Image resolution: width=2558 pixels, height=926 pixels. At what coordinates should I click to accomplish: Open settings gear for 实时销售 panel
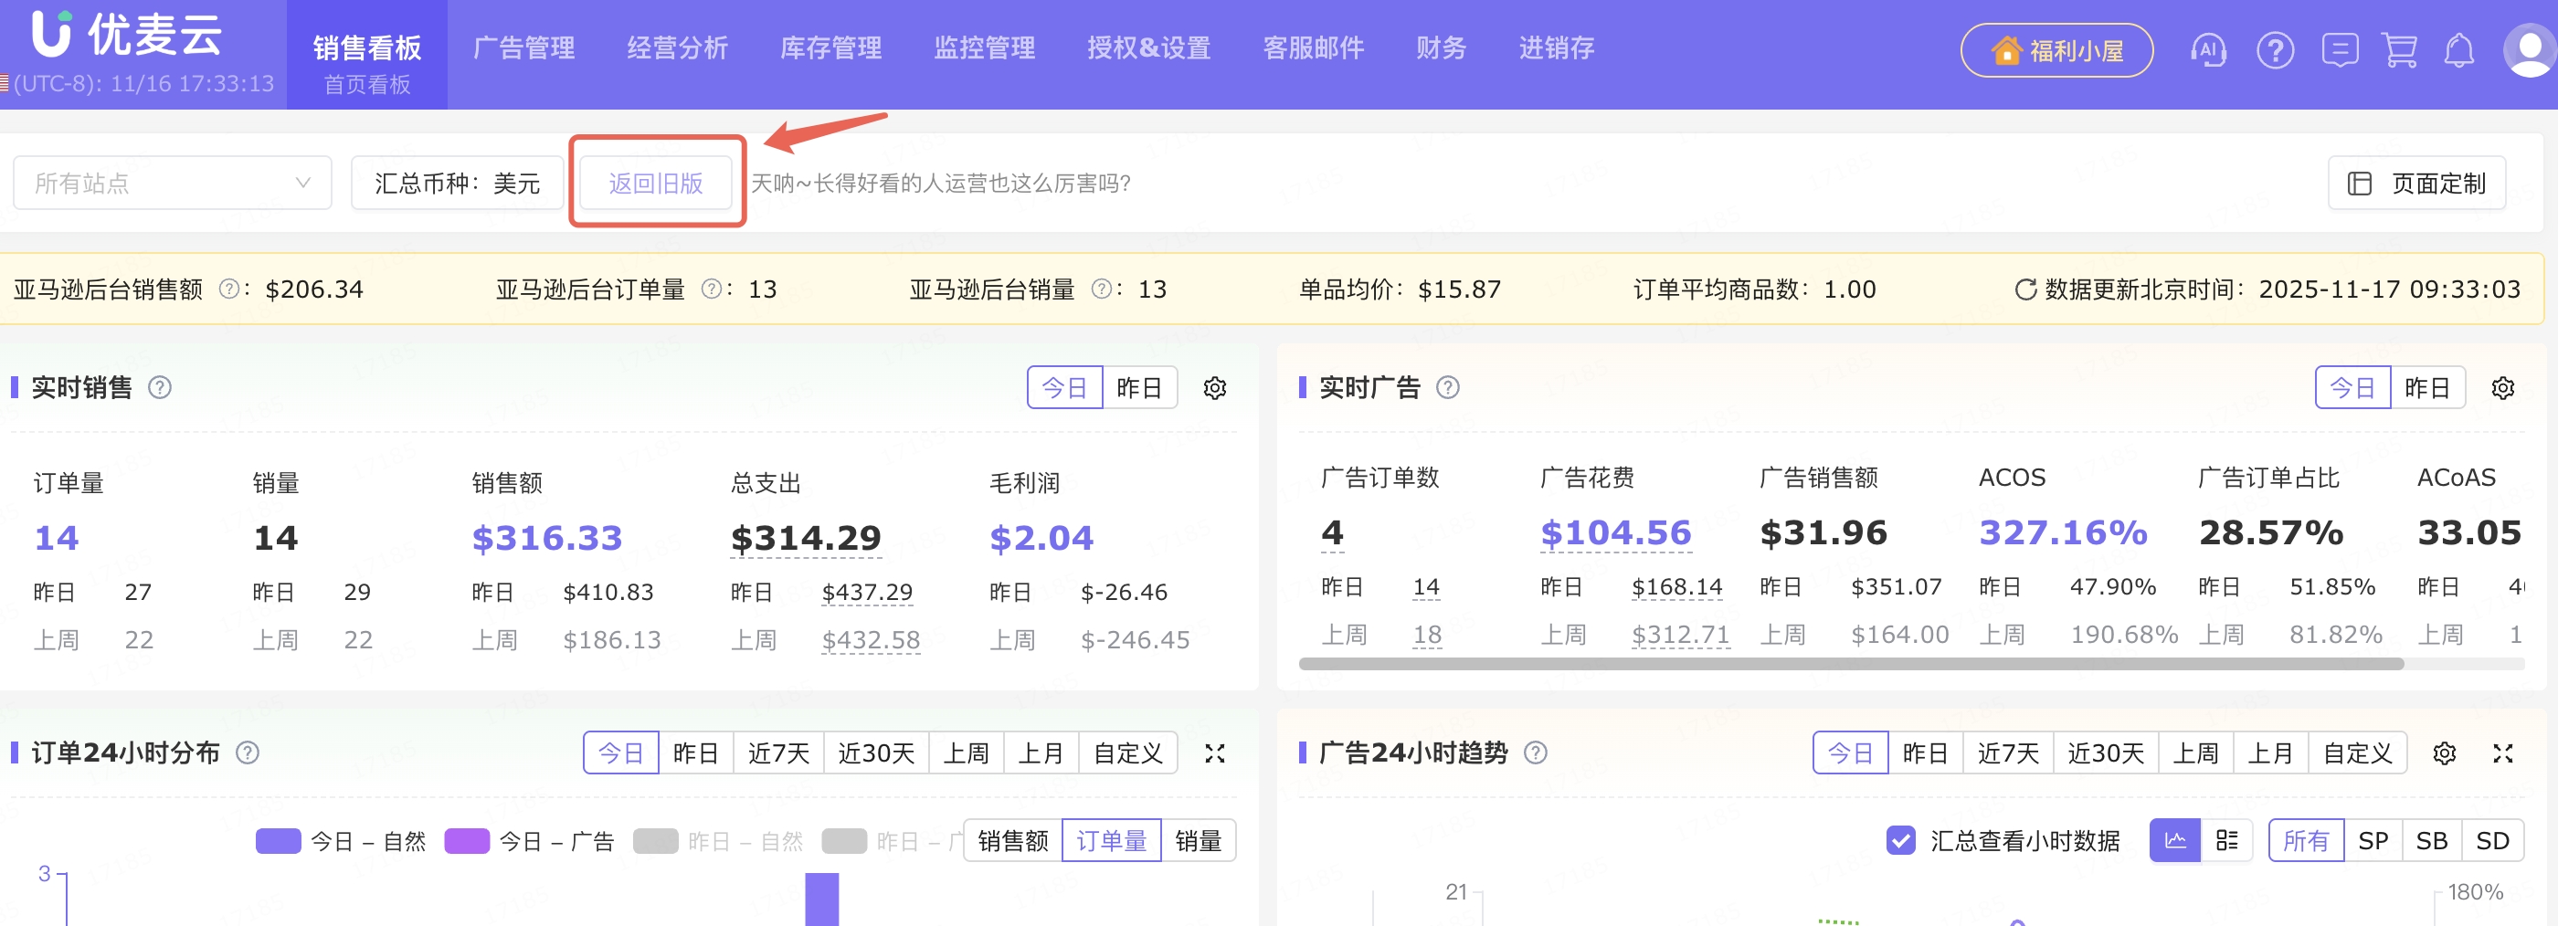point(1214,388)
